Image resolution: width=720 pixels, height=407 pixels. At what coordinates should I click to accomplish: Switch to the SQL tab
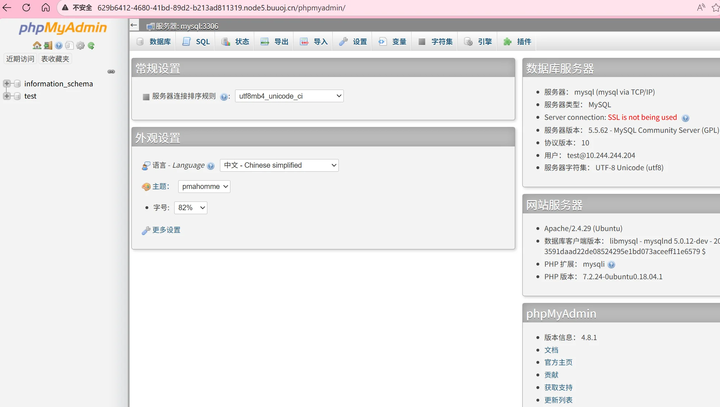point(197,42)
